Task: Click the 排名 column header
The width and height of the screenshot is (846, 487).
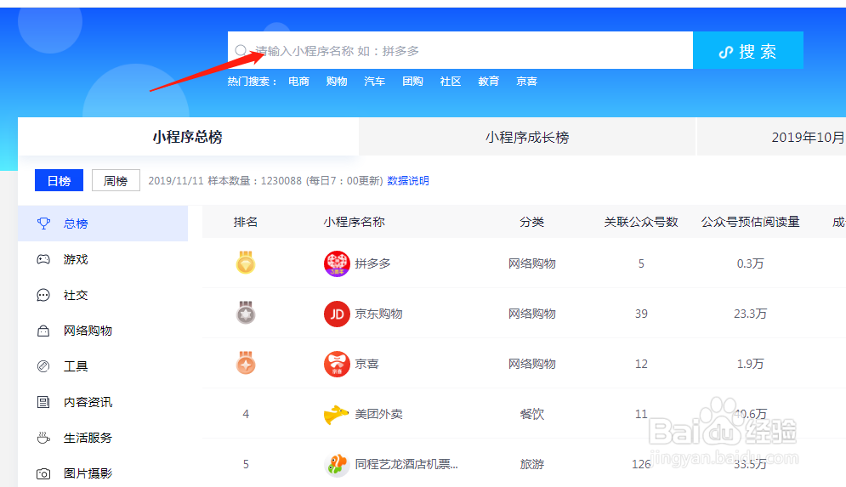Action: coord(246,222)
